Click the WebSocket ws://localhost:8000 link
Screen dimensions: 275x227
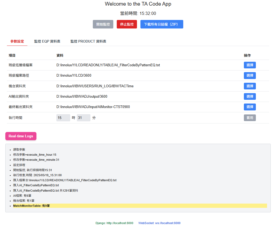tap(159, 223)
